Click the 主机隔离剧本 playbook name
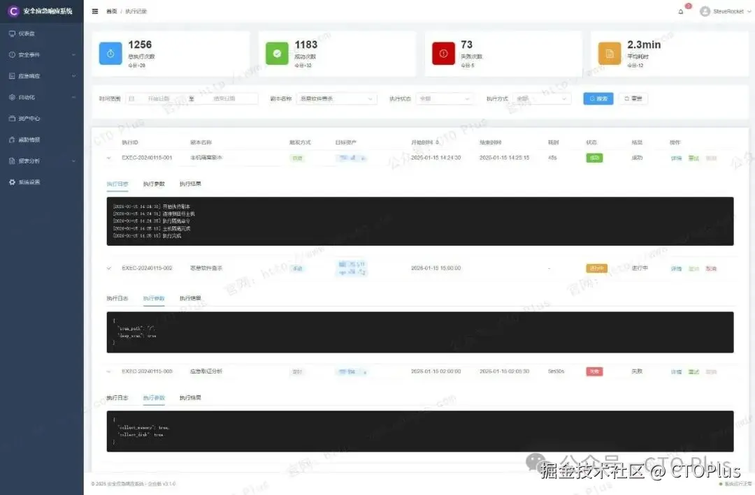 click(x=206, y=158)
